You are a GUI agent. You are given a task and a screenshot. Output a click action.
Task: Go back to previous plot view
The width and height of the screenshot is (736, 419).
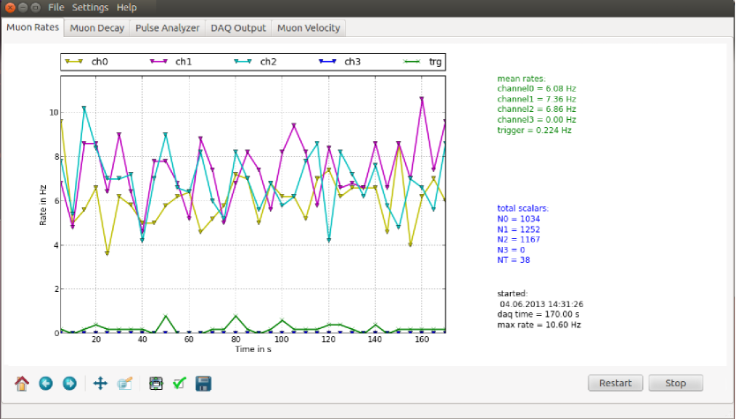[46, 384]
